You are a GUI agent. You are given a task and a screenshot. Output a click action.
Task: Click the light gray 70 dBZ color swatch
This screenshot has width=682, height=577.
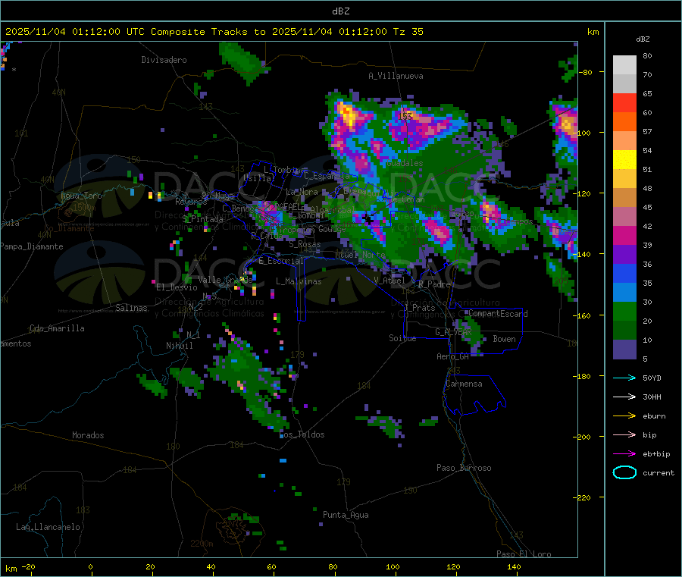coord(624,65)
